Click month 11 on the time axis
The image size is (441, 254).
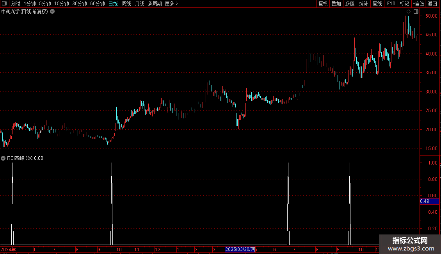click(x=137, y=249)
